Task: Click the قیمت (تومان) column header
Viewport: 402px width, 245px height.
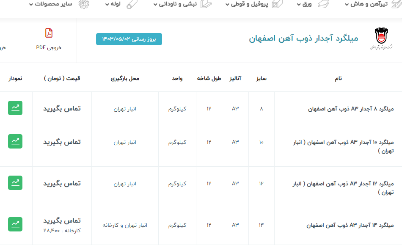Action: (62, 79)
